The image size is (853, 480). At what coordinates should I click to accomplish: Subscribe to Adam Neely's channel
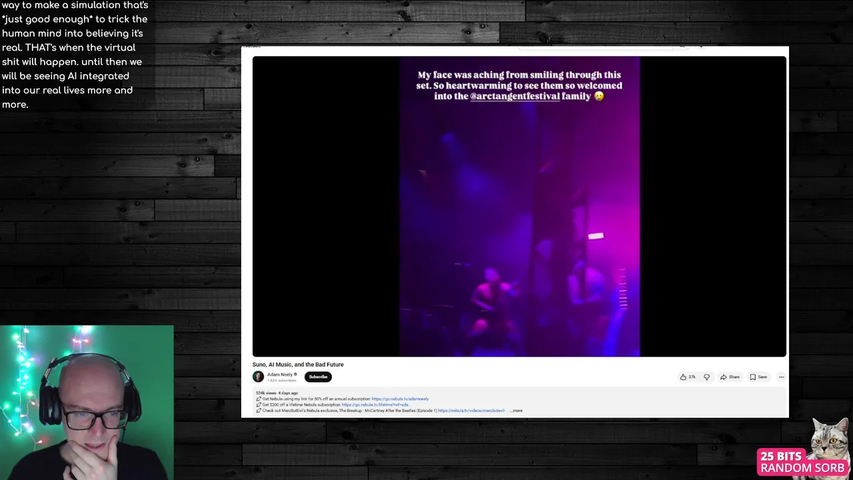click(x=318, y=377)
